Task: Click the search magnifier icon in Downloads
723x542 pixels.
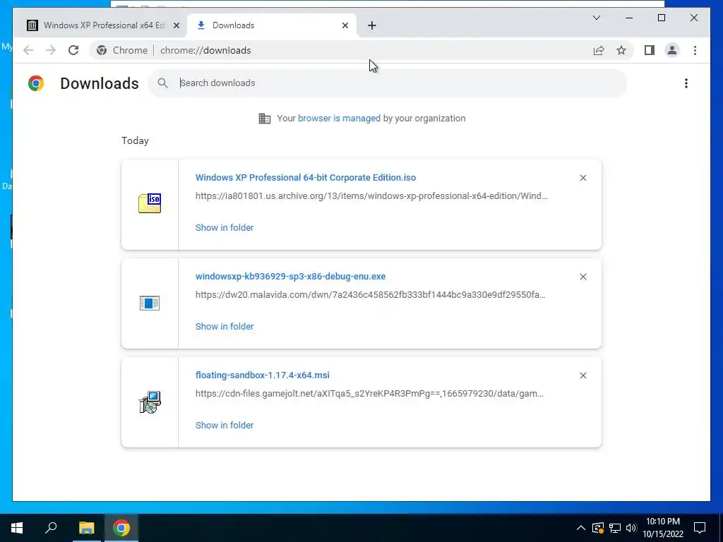Action: 162,83
